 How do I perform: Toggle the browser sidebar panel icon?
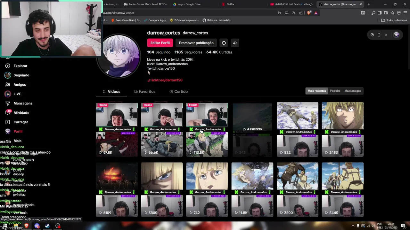click(x=380, y=13)
